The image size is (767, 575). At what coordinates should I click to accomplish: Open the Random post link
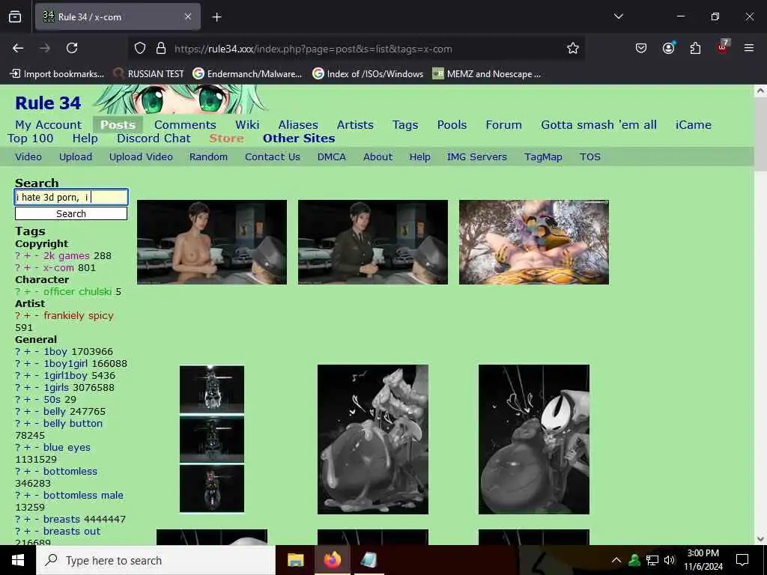point(208,157)
